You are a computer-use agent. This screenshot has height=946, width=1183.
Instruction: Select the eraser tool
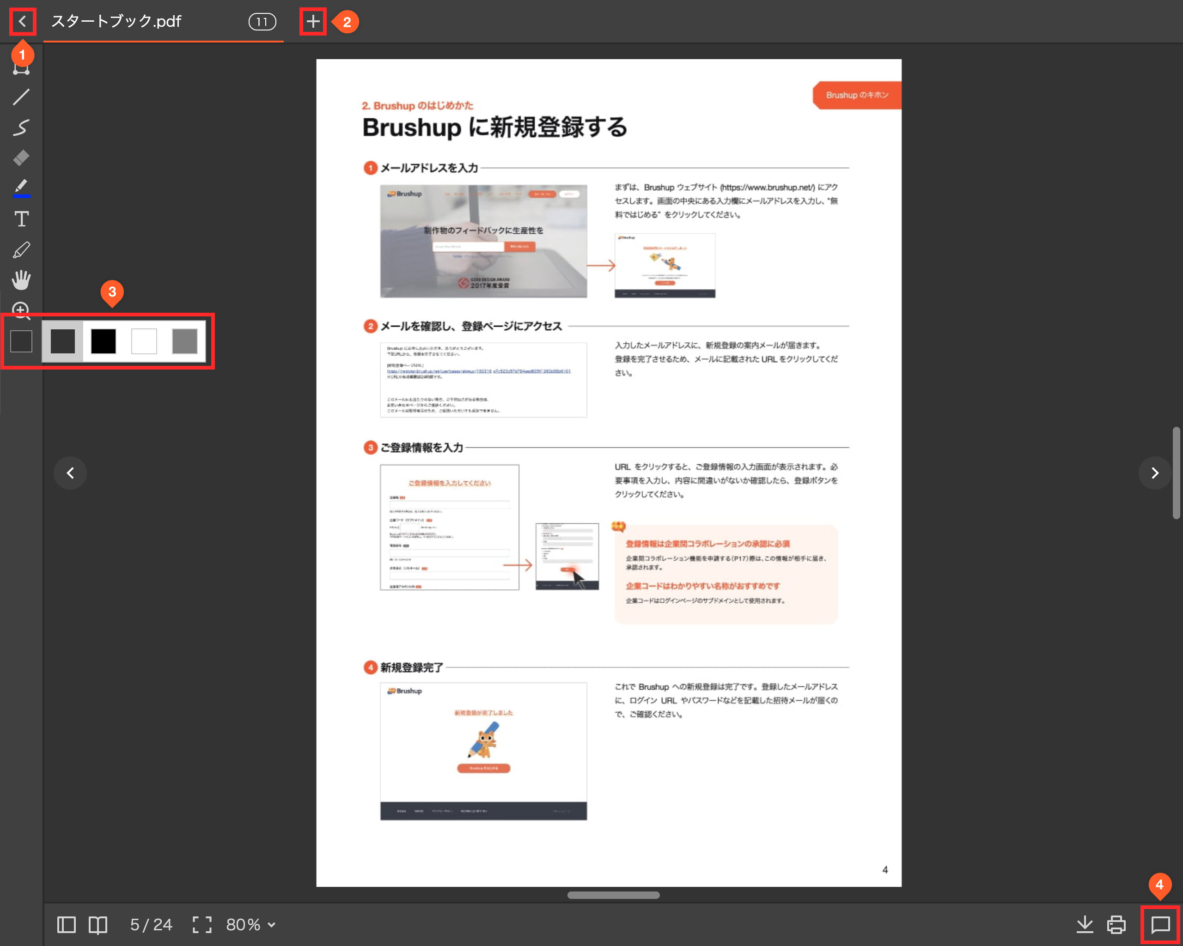tap(21, 158)
